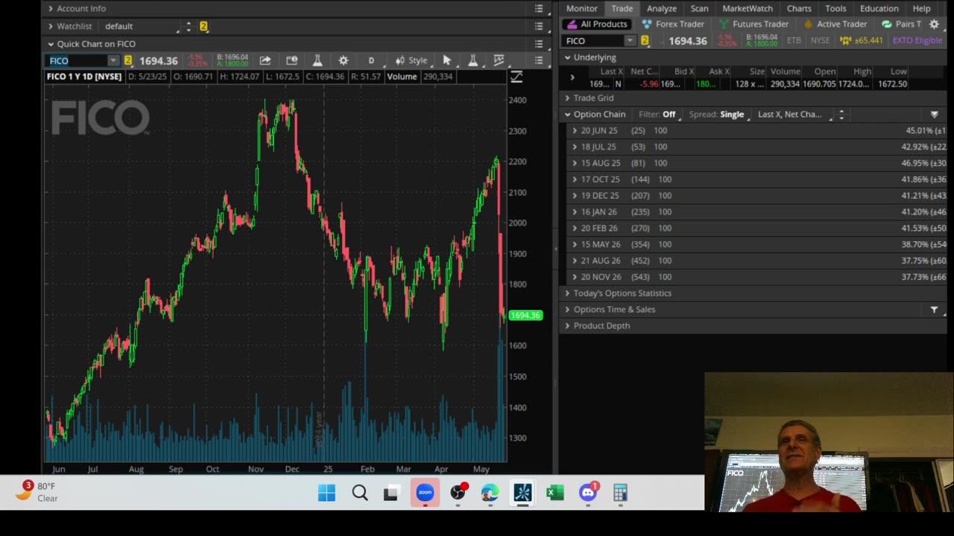The width and height of the screenshot is (954, 536).
Task: Expand the 19 DEC 25 option expiration
Action: click(575, 196)
